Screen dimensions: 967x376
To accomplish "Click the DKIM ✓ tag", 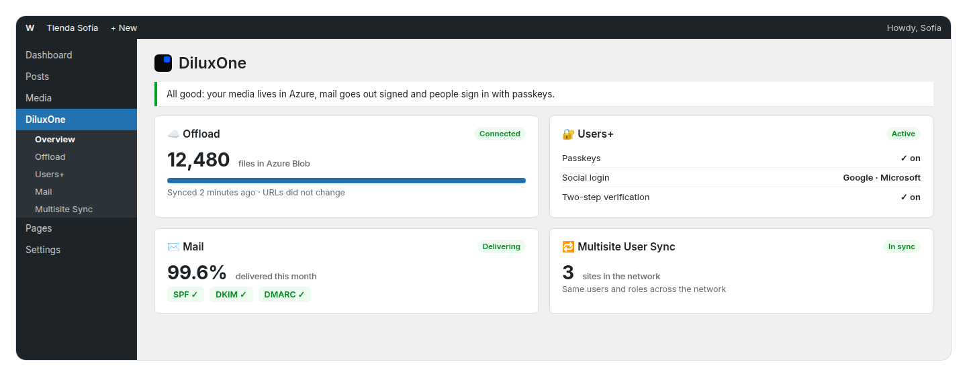I will pos(231,295).
